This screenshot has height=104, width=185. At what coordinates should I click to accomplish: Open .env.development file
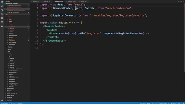(x=13, y=71)
